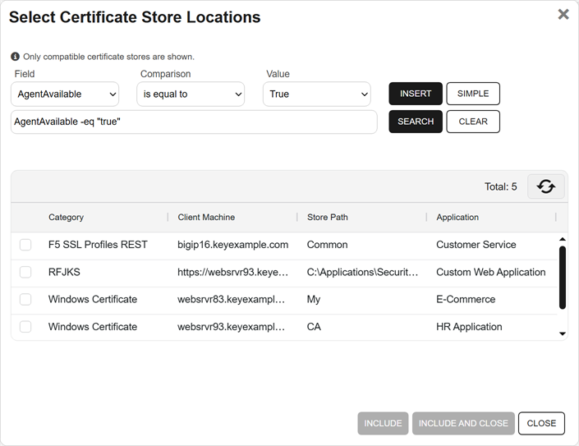This screenshot has height=446, width=579.
Task: Open the Field dropdown showing AgentAvailable
Action: coord(65,94)
